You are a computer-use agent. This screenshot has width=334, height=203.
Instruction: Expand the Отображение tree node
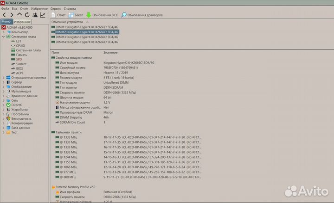click(3, 87)
